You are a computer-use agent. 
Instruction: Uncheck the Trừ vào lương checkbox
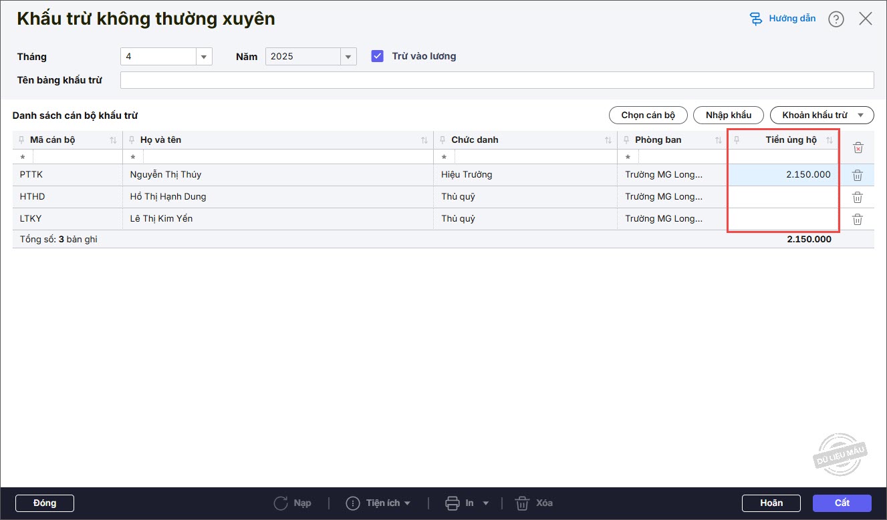pos(378,57)
